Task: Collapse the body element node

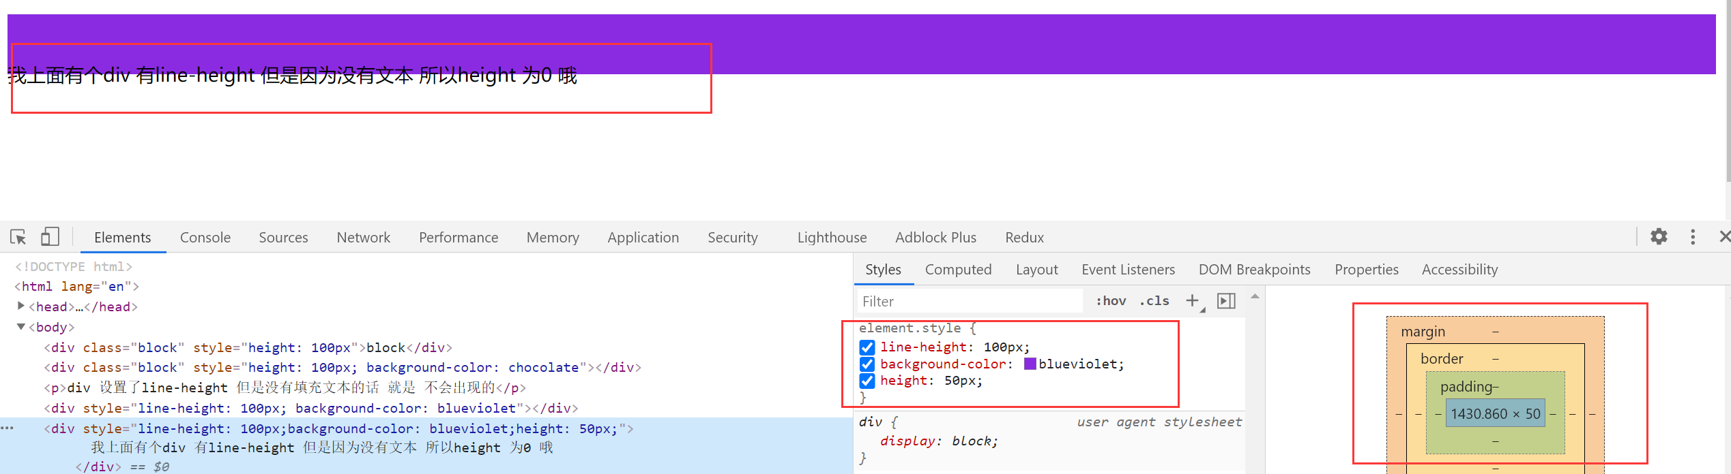Action: [21, 327]
